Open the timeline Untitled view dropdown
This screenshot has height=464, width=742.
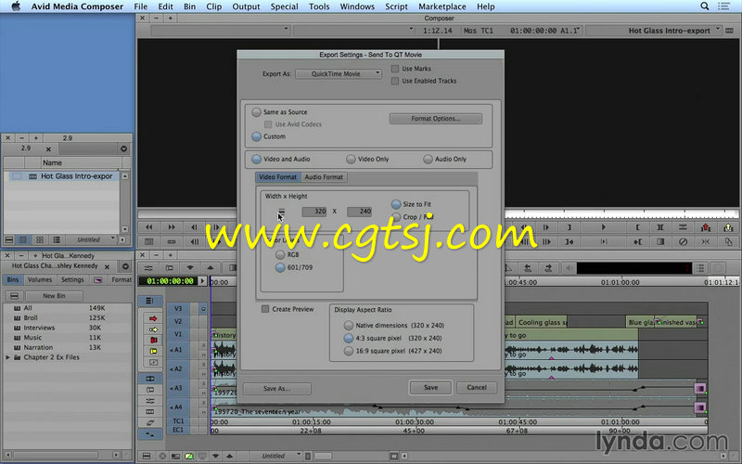(275, 456)
